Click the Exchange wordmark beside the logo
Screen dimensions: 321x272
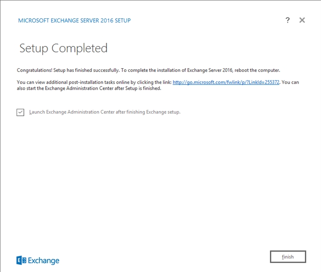tap(43, 260)
